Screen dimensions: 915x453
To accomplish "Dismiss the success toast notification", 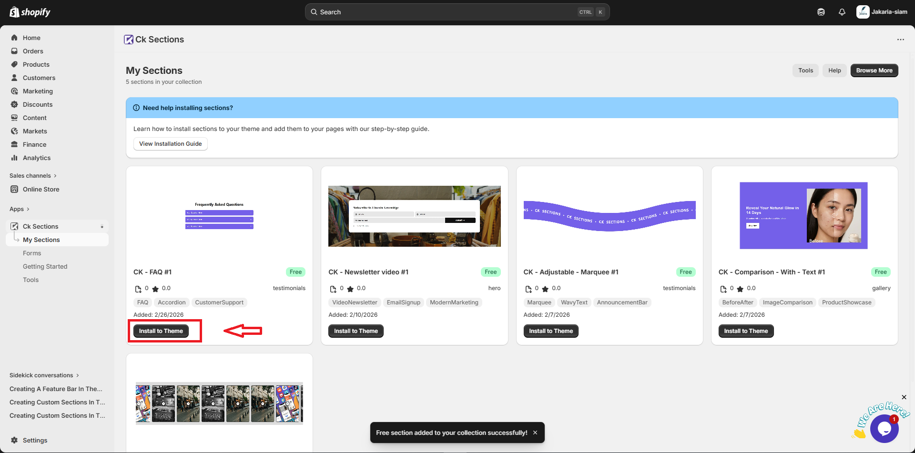I will 535,433.
